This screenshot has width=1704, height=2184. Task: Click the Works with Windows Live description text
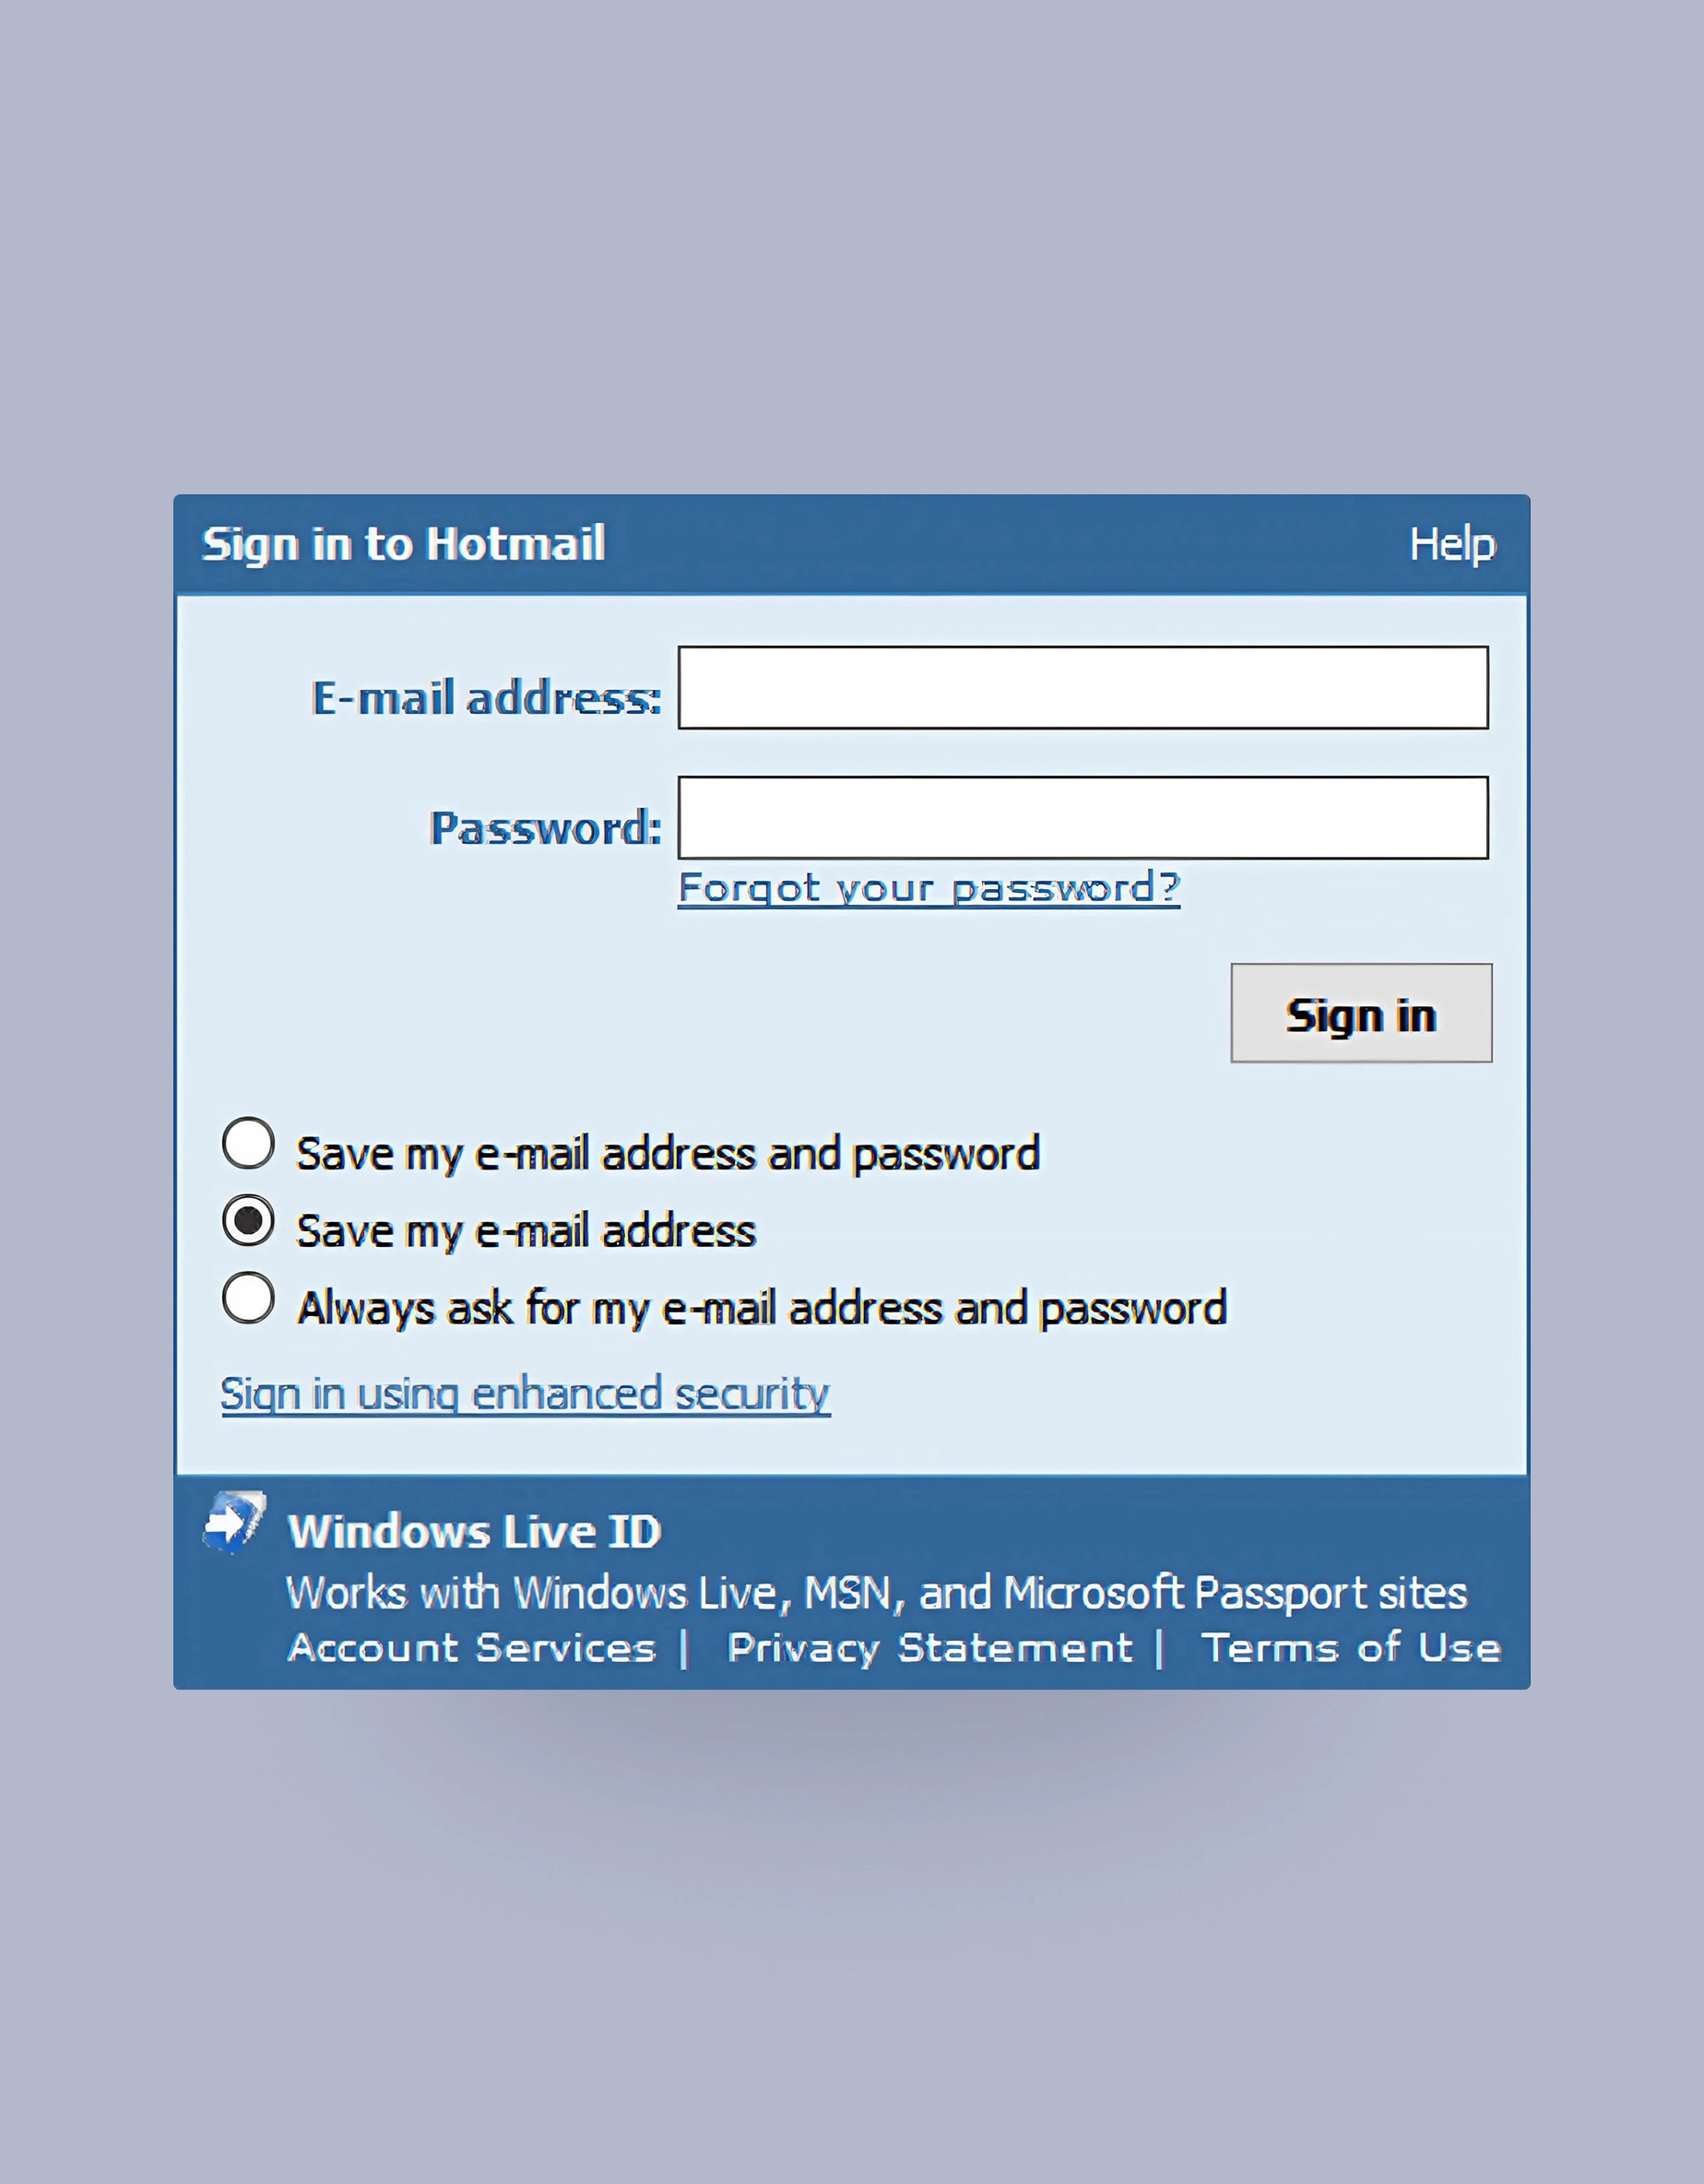pos(876,1593)
